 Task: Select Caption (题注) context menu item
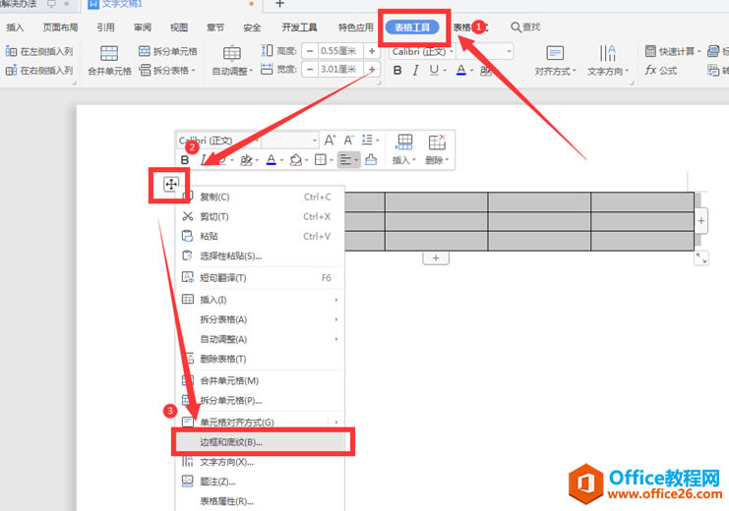[x=260, y=482]
